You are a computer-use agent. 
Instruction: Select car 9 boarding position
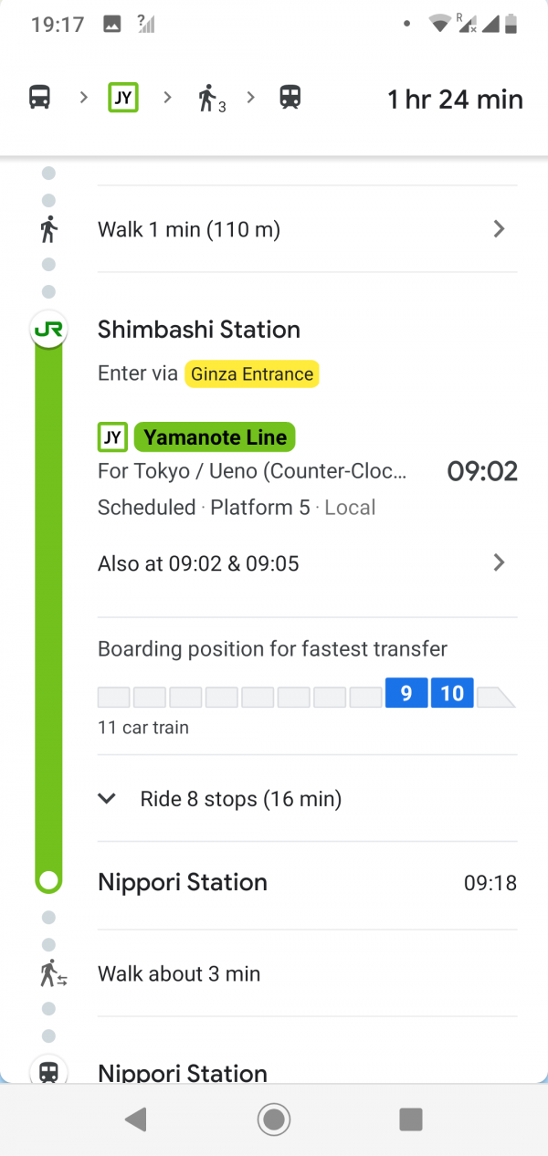click(406, 694)
